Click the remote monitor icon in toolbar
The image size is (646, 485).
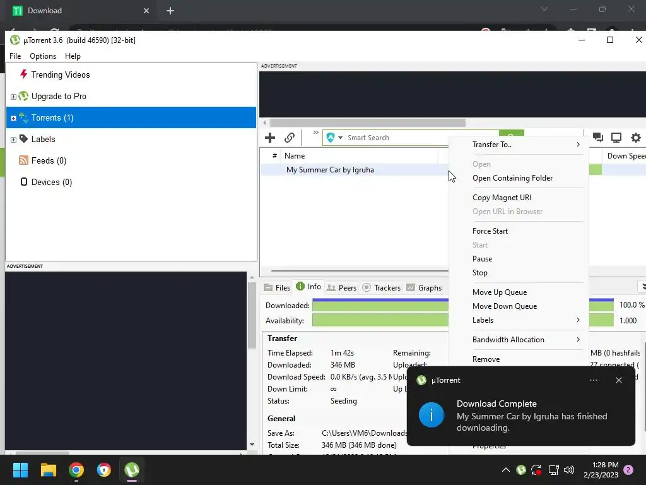click(x=616, y=138)
